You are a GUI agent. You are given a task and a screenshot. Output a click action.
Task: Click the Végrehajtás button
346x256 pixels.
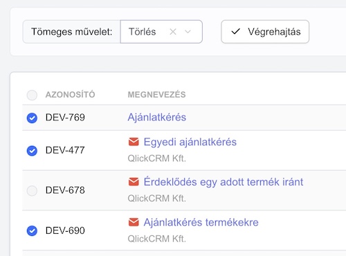tap(265, 32)
